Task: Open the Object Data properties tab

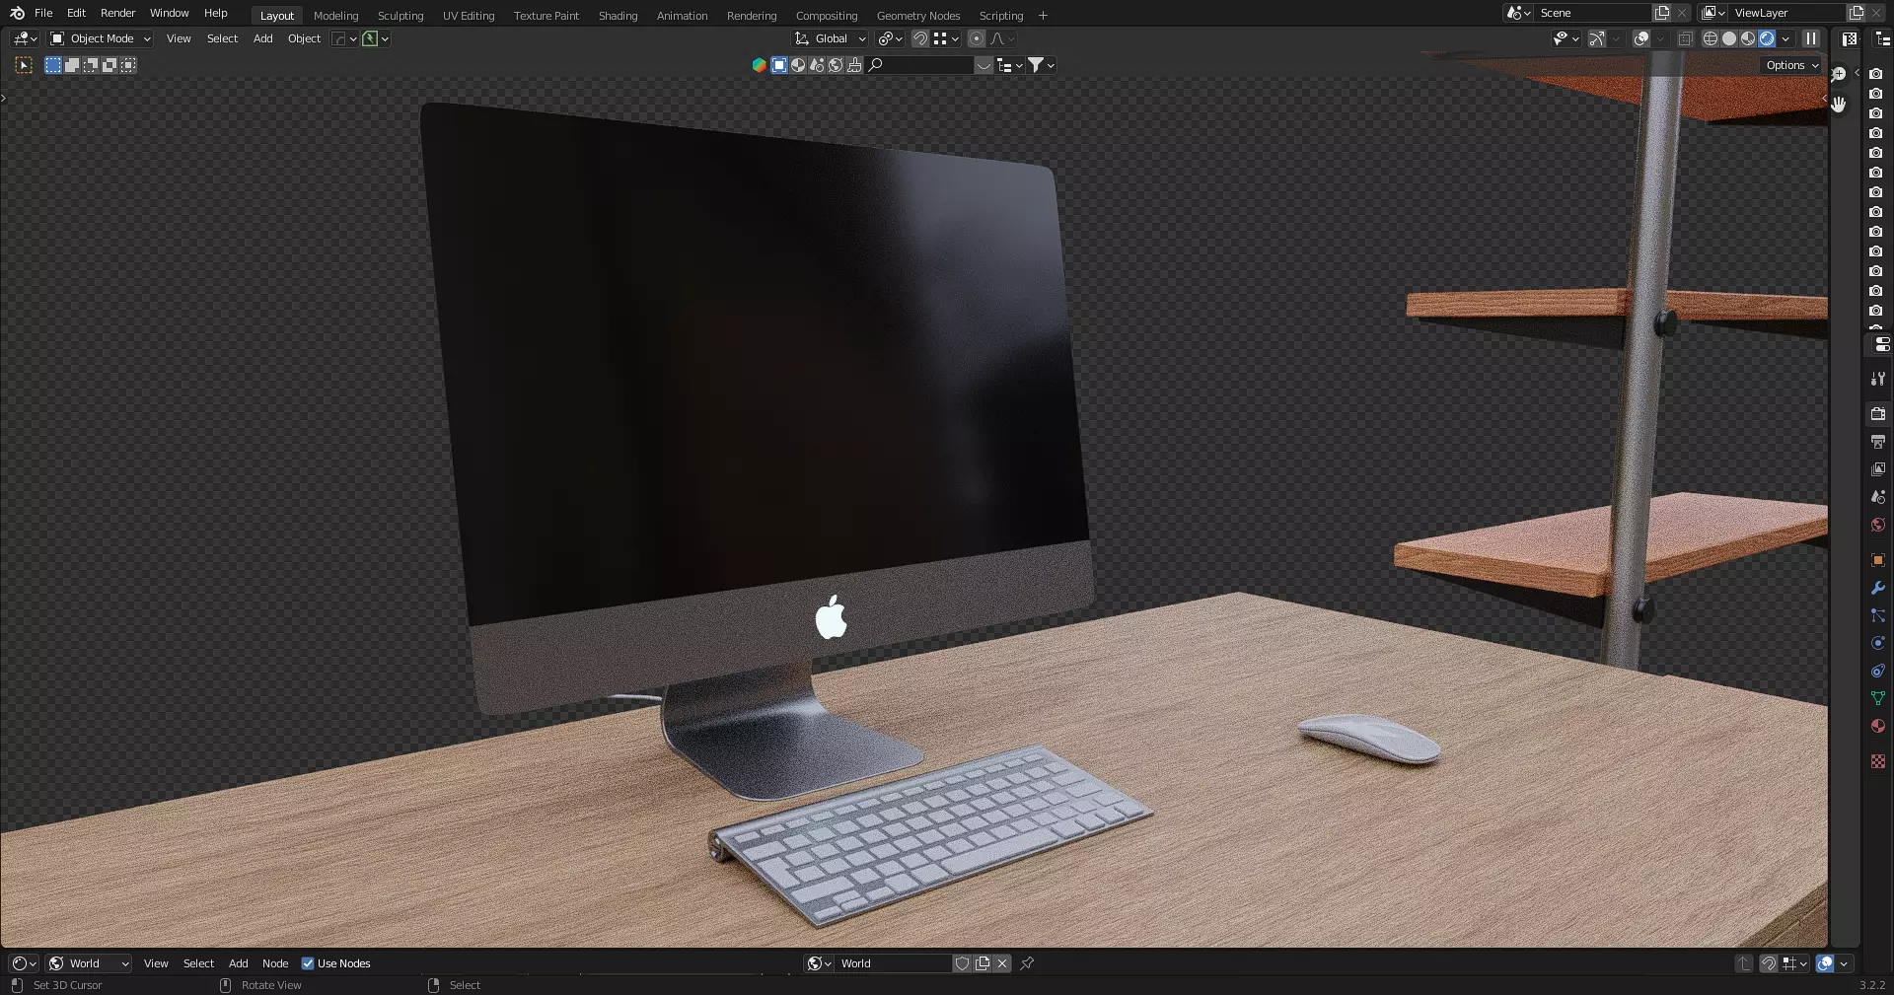Action: tap(1878, 698)
